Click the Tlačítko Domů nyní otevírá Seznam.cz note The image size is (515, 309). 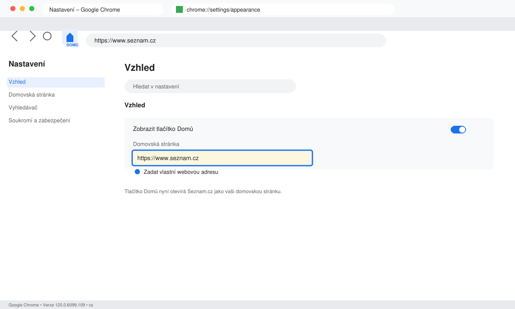click(x=203, y=191)
